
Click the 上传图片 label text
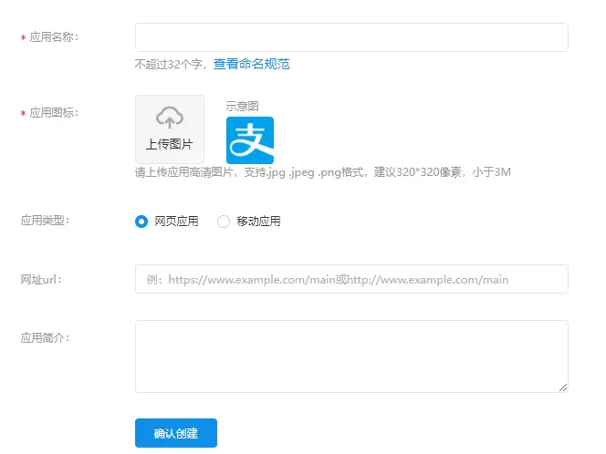[169, 144]
